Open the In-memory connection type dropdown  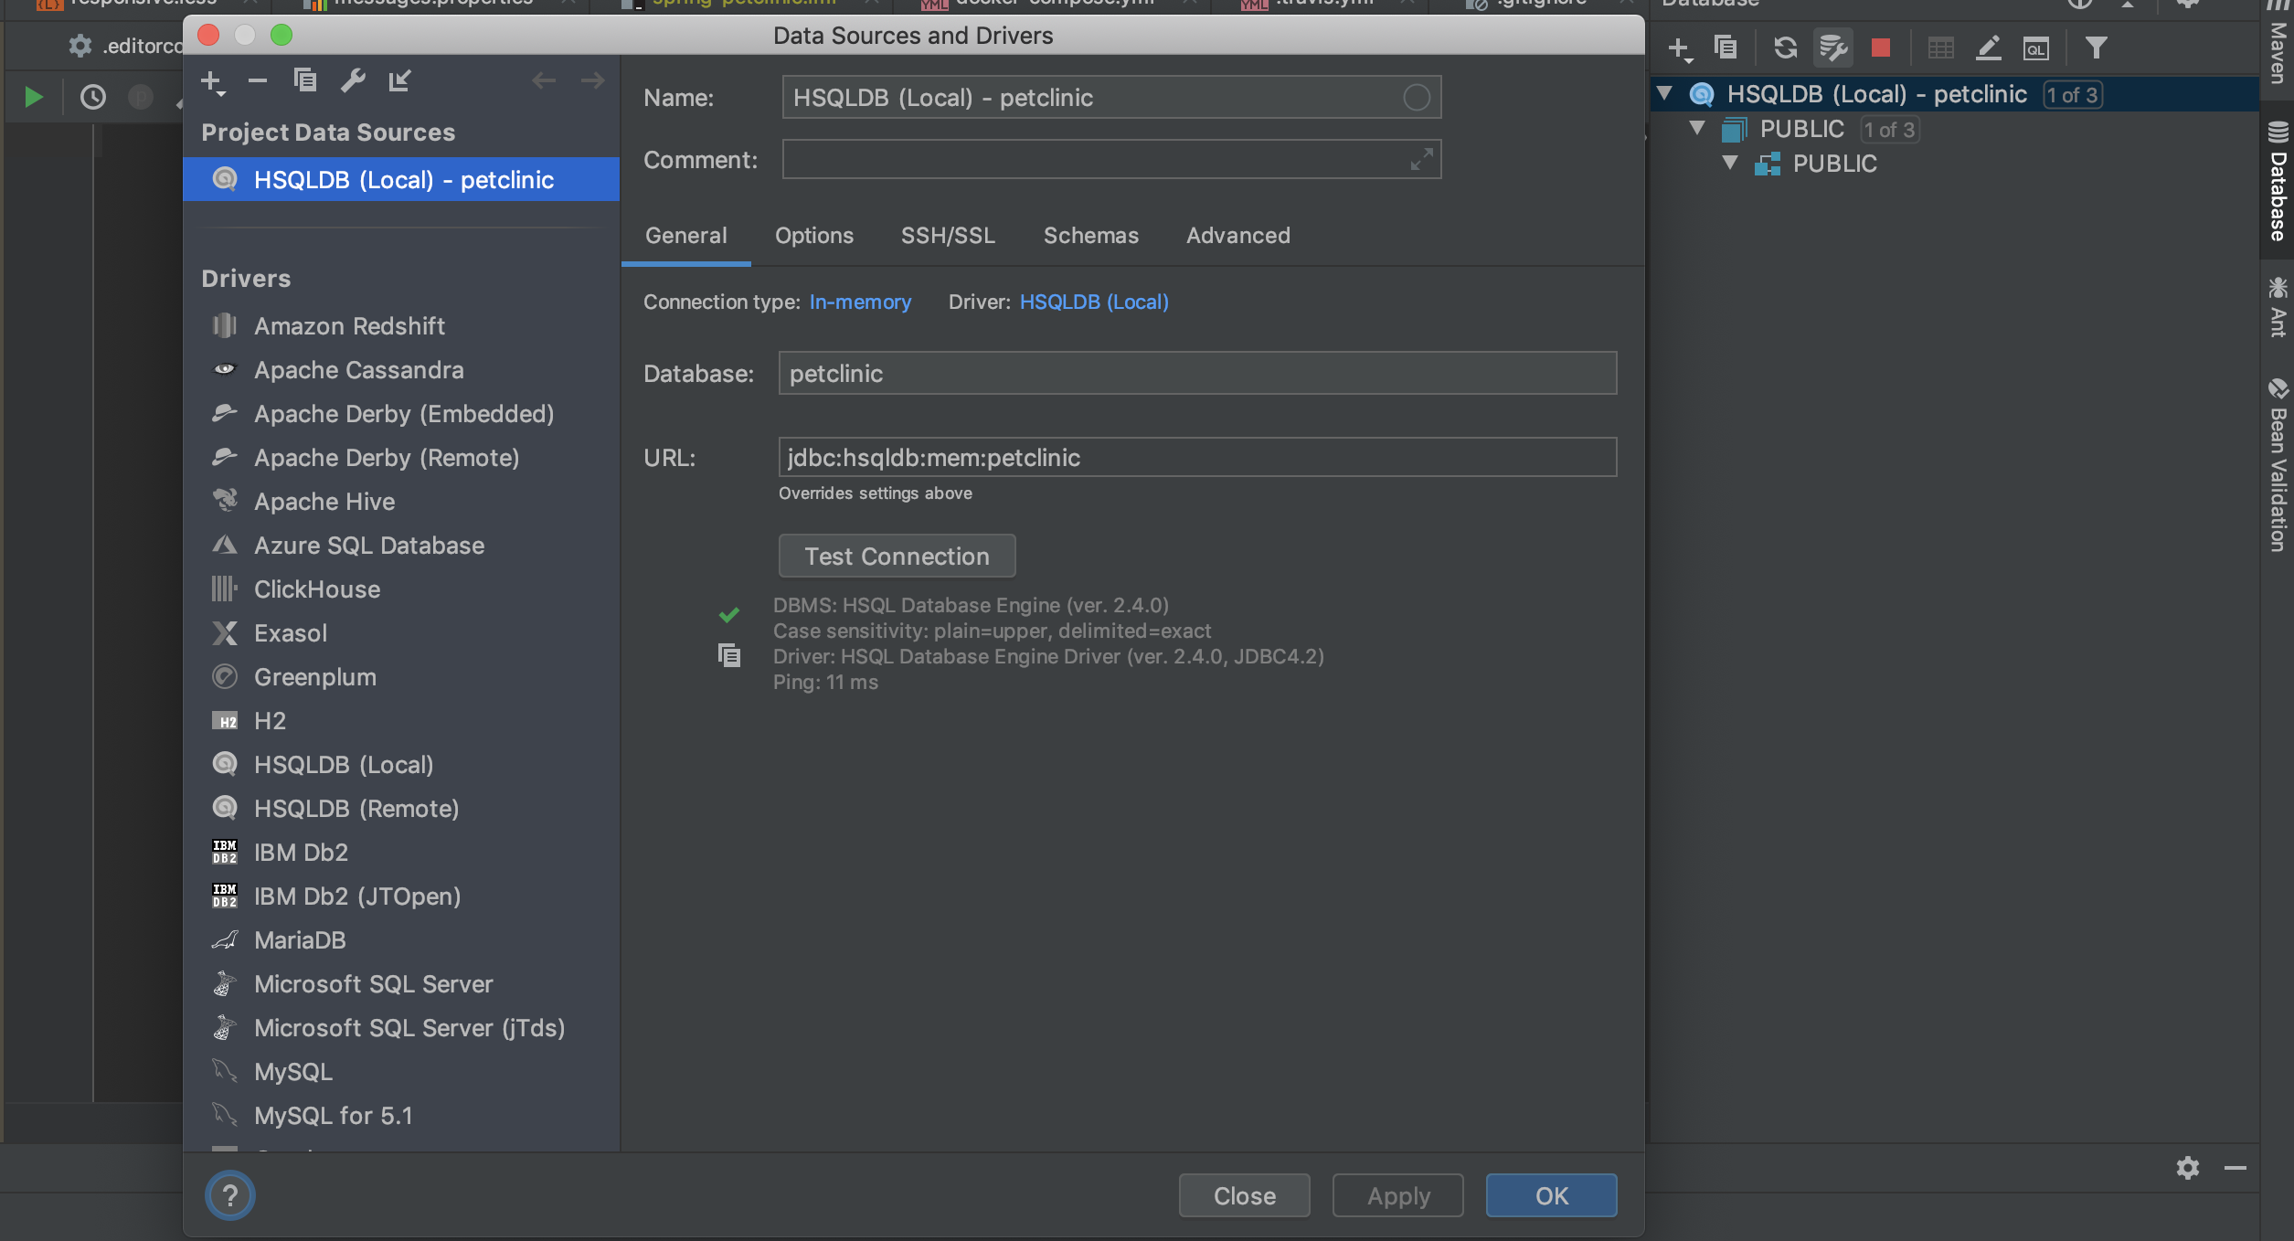859,302
